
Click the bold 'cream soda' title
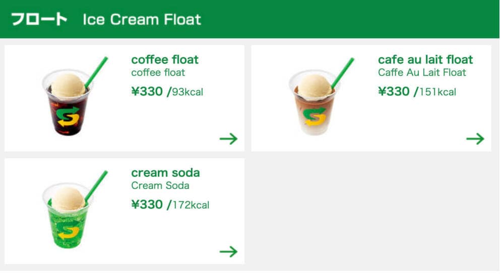(x=165, y=173)
